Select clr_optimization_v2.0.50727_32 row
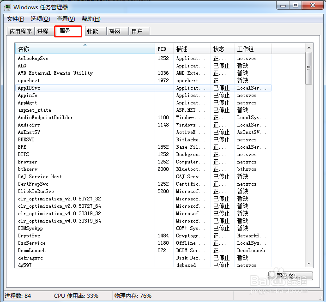 [x=143, y=199]
